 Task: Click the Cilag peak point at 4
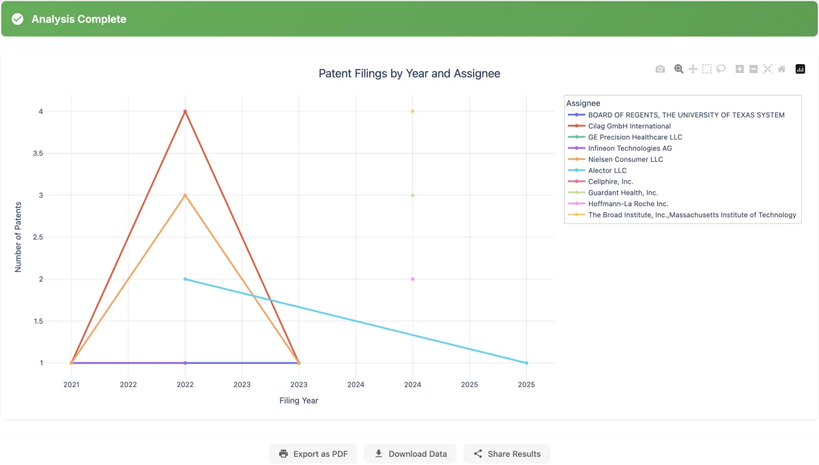(x=185, y=111)
